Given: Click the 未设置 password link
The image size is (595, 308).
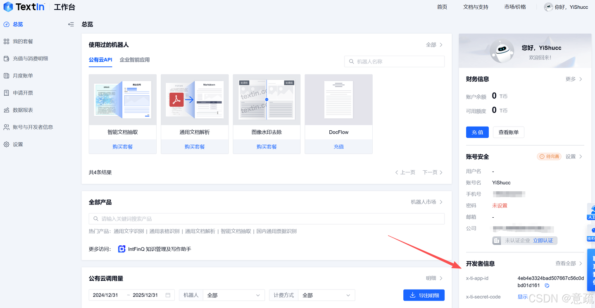Looking at the screenshot, I should (x=500, y=206).
